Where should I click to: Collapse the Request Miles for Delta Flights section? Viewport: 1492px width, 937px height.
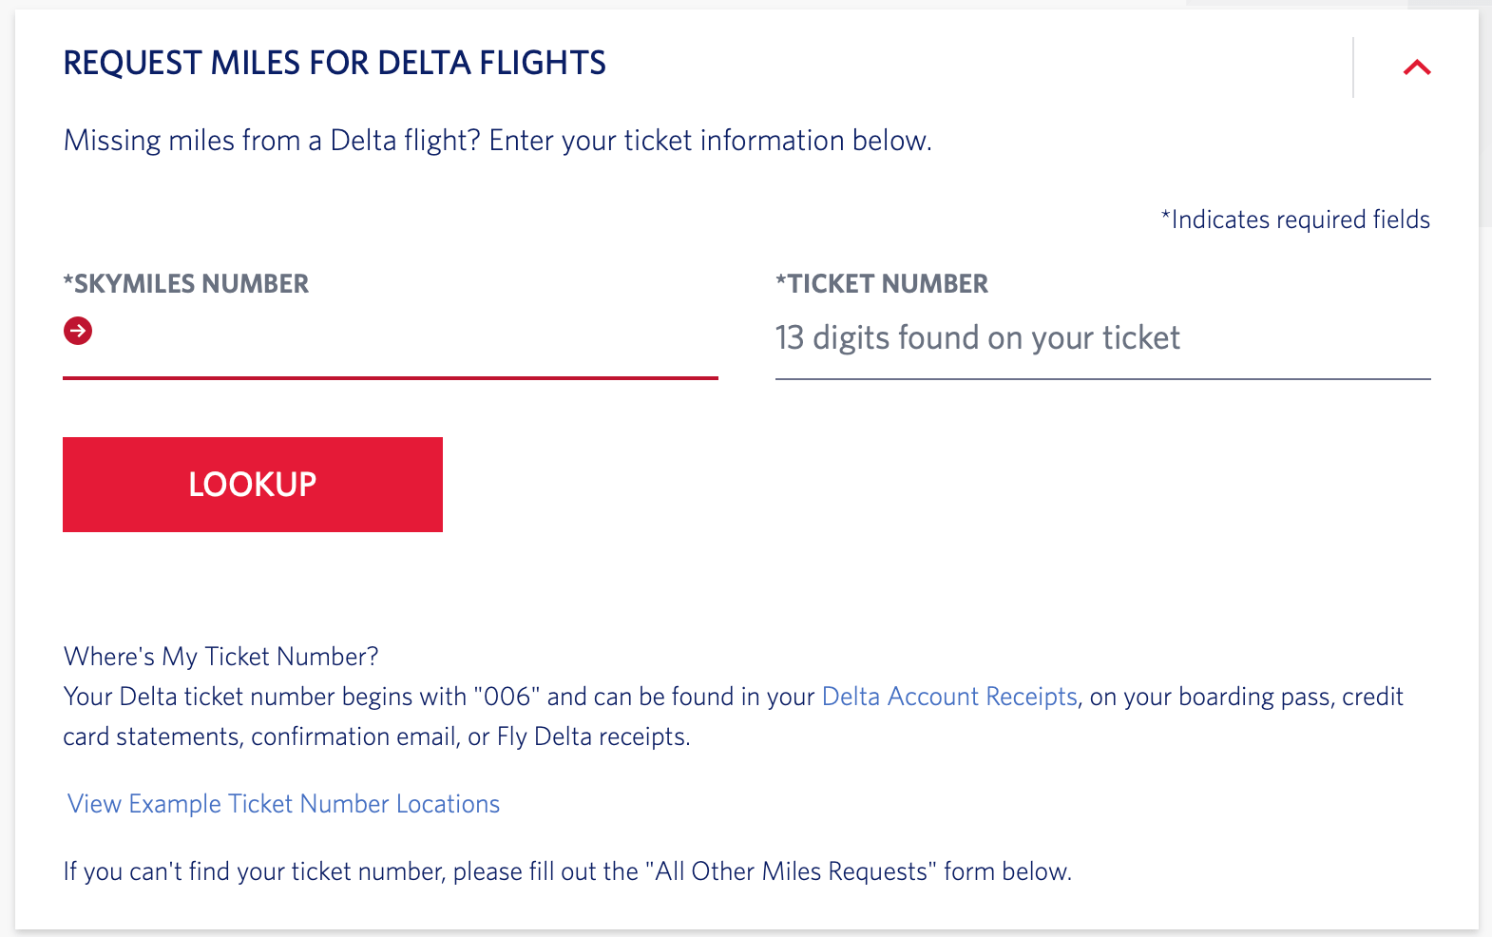(1416, 67)
